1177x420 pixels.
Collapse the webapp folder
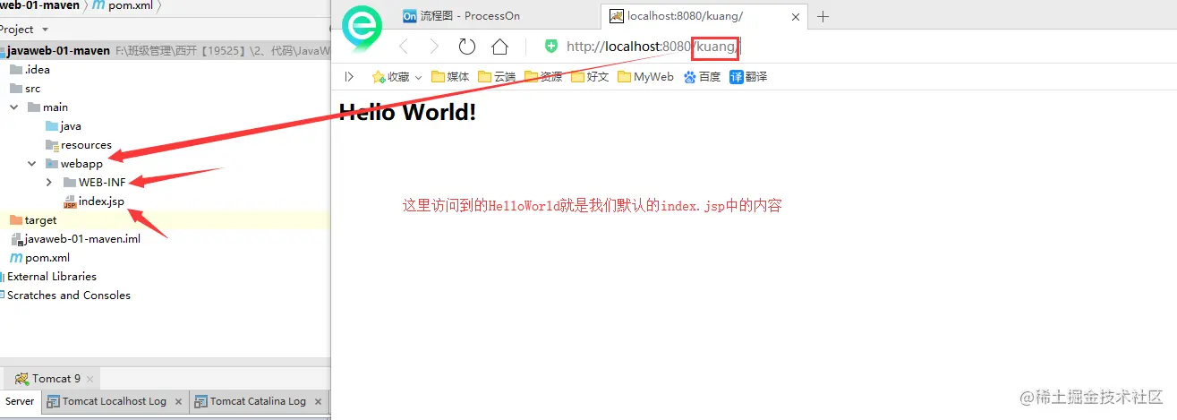tap(32, 164)
